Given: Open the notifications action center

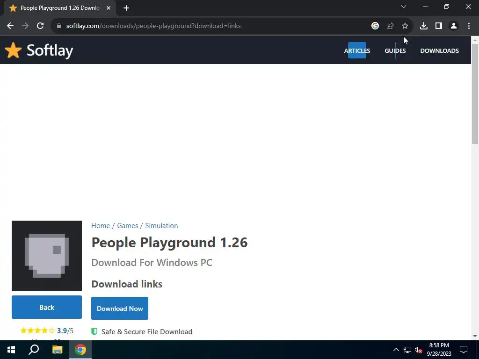Looking at the screenshot, I should 464,350.
